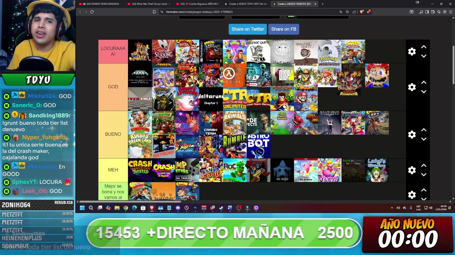The height and width of the screenshot is (255, 455).
Task: Open Discord from the taskbar
Action: tap(178, 208)
